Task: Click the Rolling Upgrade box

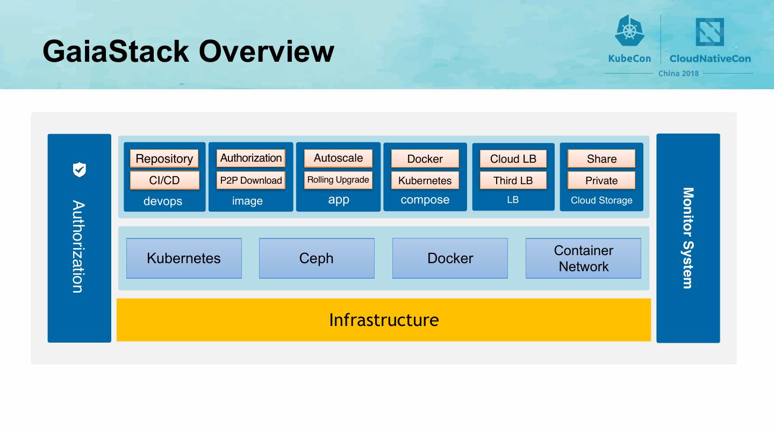Action: [338, 180]
